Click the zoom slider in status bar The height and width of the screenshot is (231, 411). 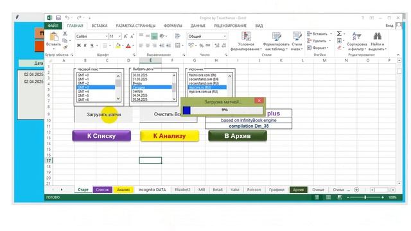click(x=365, y=197)
